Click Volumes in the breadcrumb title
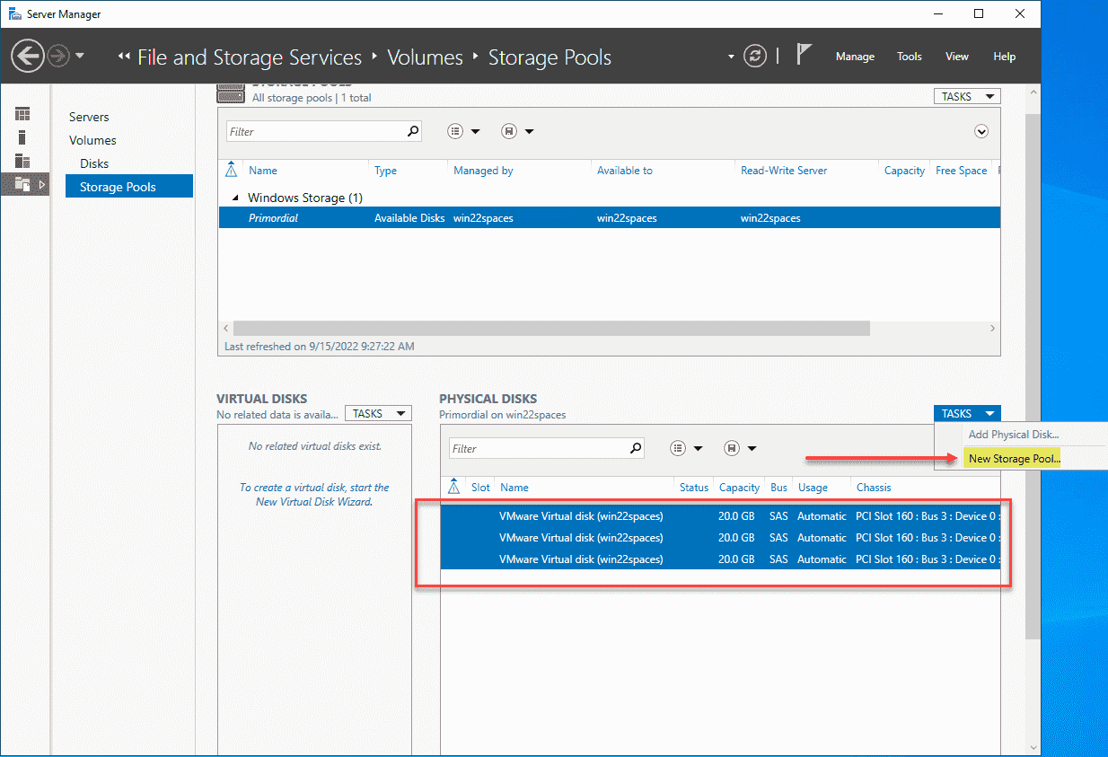 [425, 57]
